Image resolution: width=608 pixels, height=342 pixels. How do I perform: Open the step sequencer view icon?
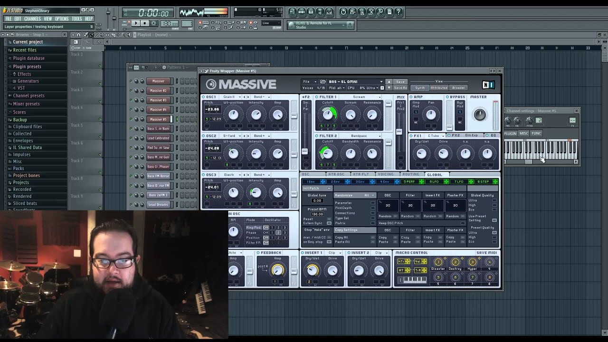pos(302,12)
